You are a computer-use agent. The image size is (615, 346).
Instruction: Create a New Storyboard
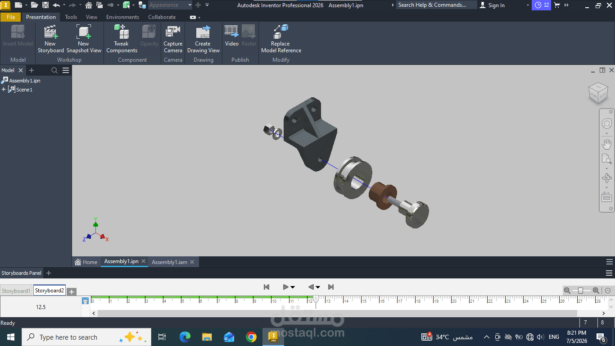pos(50,39)
